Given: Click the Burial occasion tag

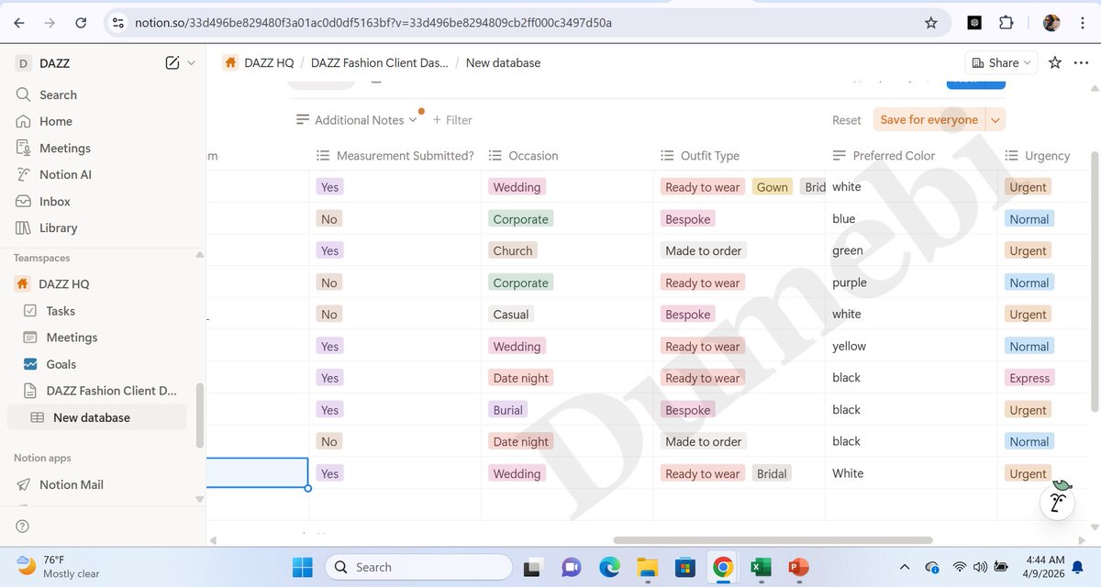Looking at the screenshot, I should (x=508, y=410).
